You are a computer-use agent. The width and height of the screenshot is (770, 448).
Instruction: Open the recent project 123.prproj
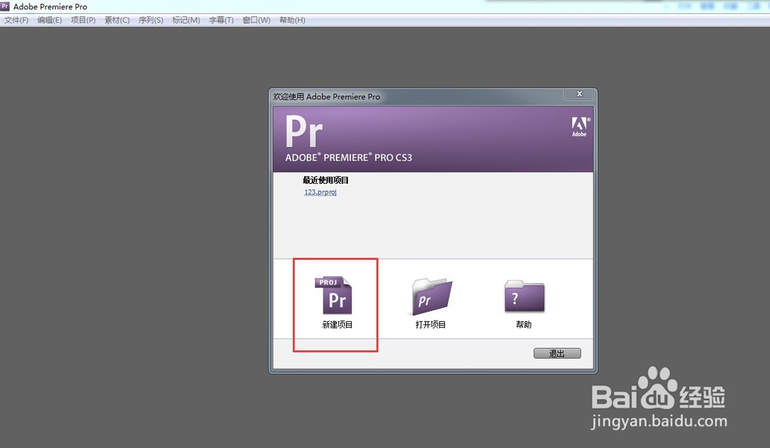click(320, 192)
